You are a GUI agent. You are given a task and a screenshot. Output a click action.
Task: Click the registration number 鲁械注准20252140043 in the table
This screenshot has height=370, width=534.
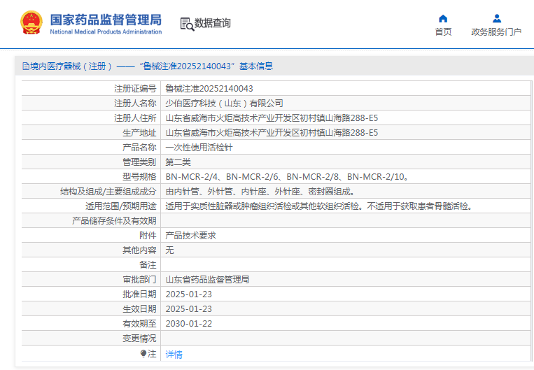point(209,89)
